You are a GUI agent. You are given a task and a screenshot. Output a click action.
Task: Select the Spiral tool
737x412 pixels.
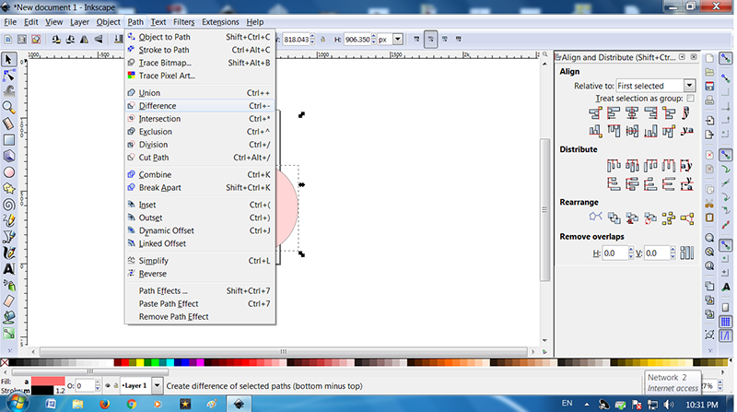click(8, 205)
